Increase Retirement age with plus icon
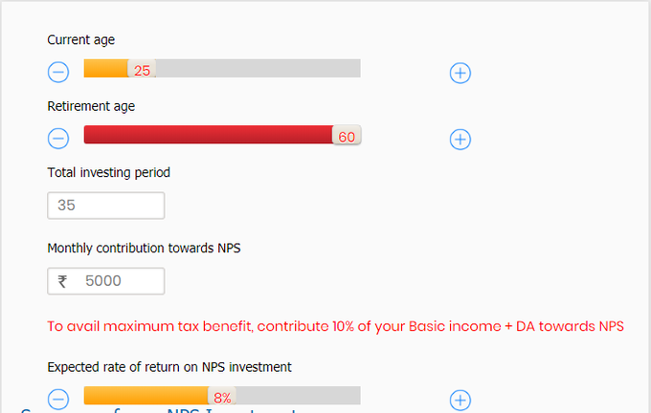 pyautogui.click(x=460, y=140)
